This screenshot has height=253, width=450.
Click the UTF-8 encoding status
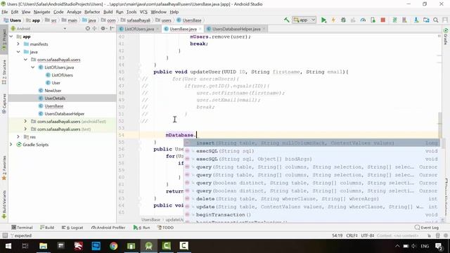(368, 235)
